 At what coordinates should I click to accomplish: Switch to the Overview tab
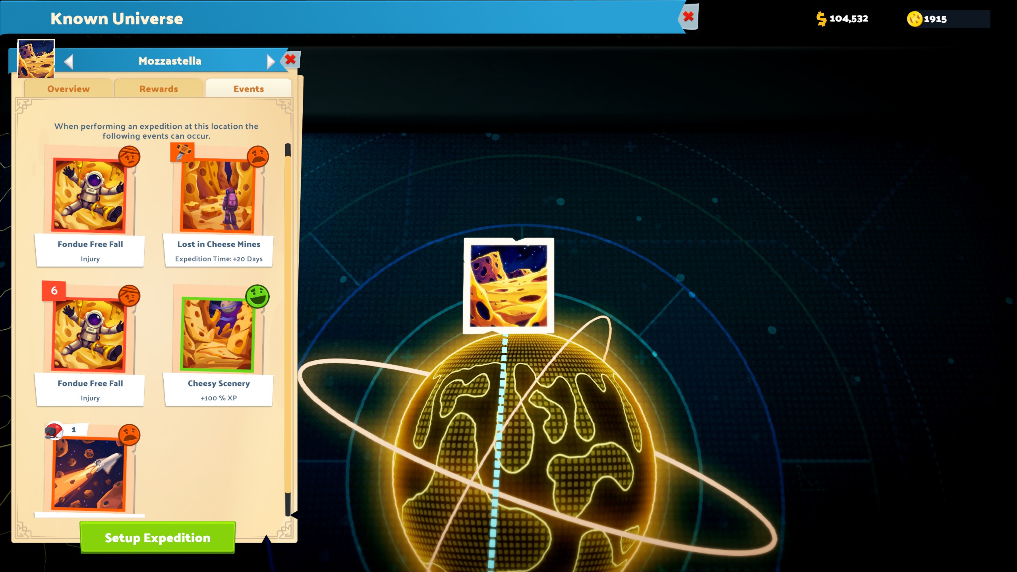click(x=68, y=89)
